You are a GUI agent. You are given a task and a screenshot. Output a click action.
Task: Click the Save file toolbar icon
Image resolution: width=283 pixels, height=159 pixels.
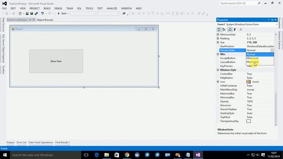pos(31,13)
